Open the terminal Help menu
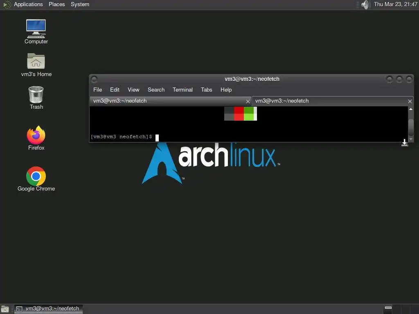The image size is (419, 314). pos(226,90)
